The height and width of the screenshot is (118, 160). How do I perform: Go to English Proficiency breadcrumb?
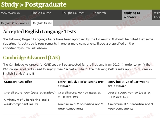click(15, 23)
